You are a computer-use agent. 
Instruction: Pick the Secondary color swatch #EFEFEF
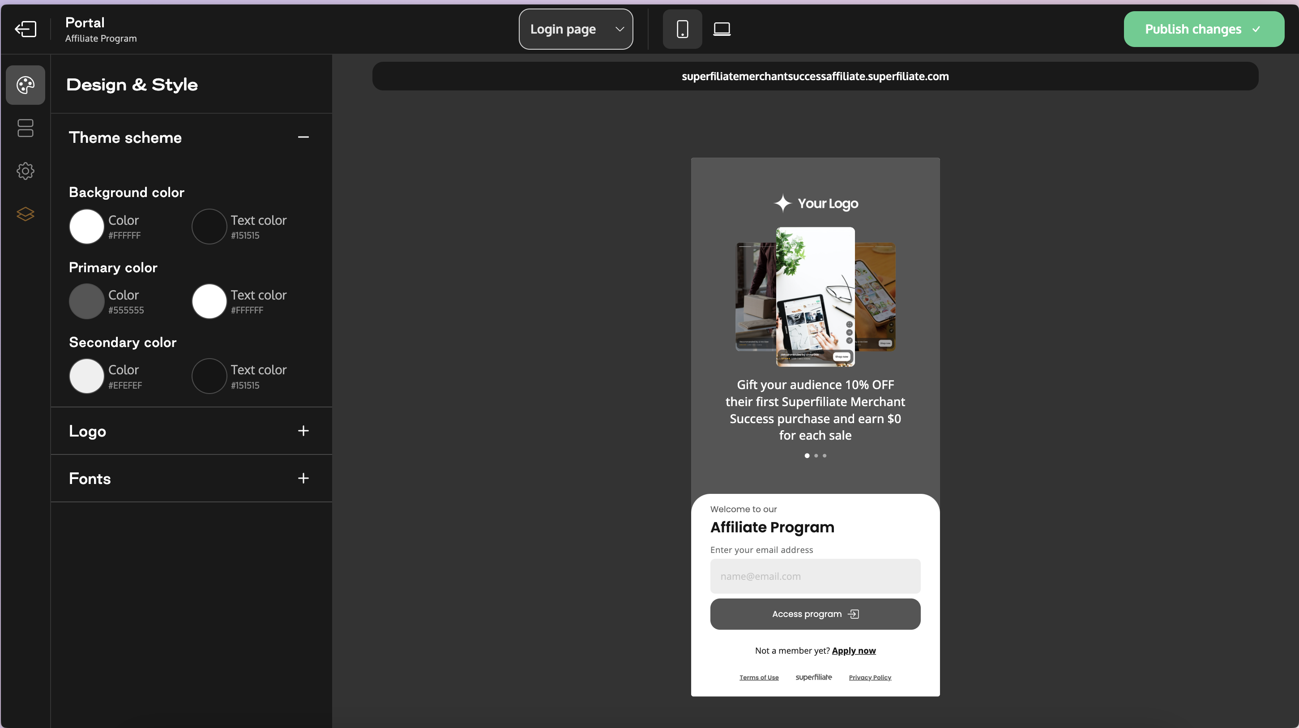click(86, 376)
